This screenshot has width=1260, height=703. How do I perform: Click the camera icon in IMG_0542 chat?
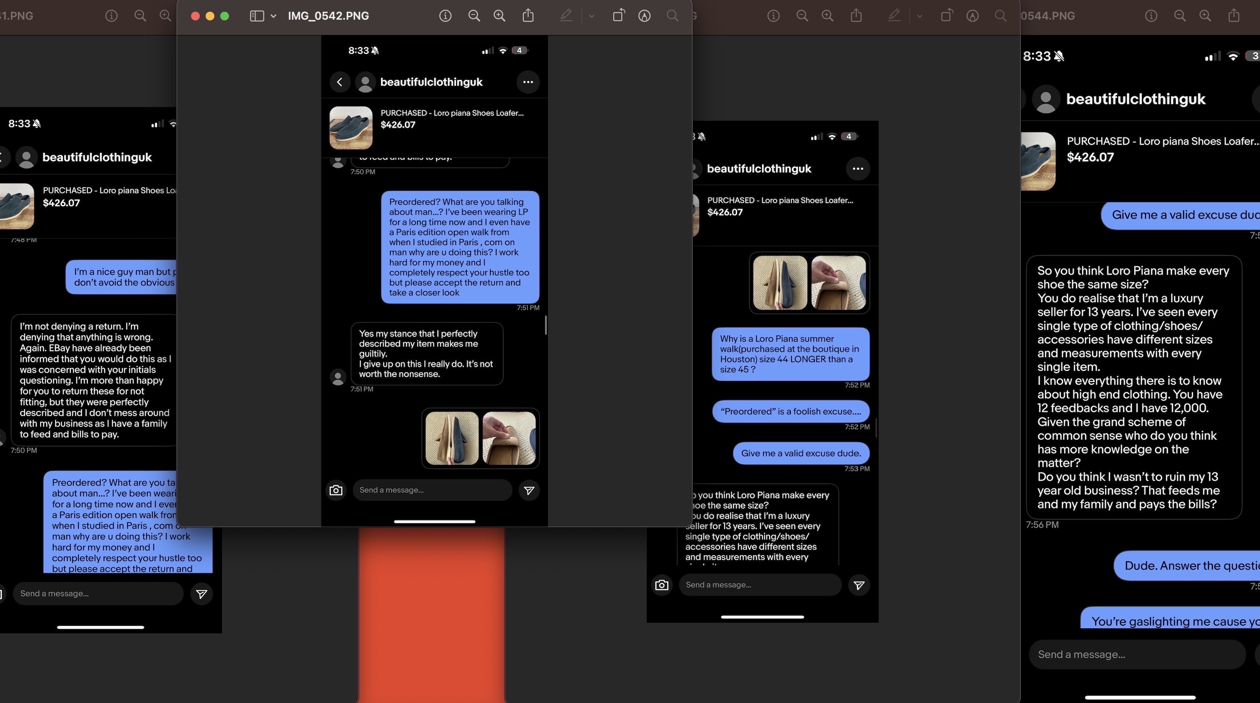coord(336,490)
